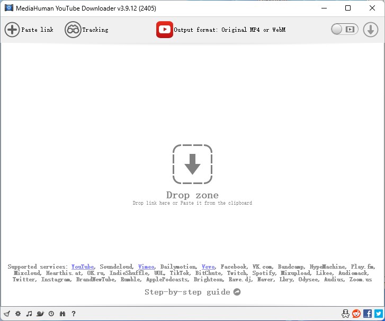Screen dimensions: 385x321
Task: Open the Vimeo supported service link
Action: (x=146, y=267)
